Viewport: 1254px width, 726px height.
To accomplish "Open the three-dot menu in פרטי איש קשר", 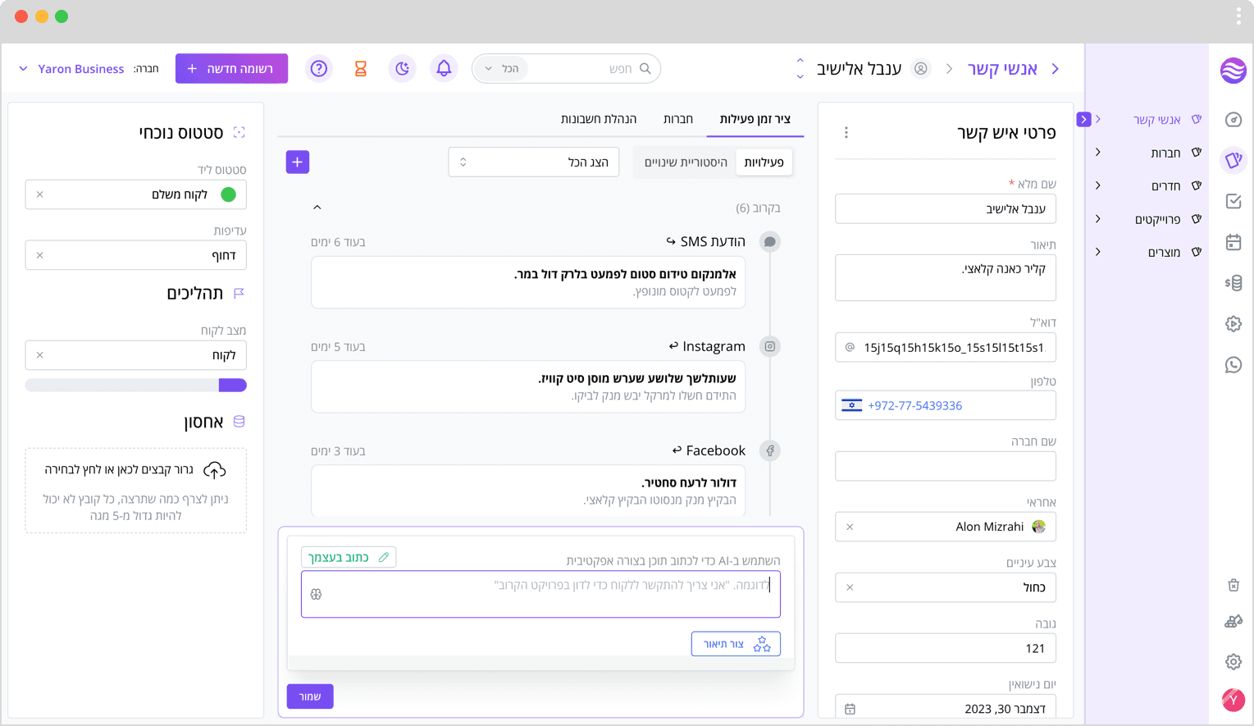I will click(x=846, y=132).
